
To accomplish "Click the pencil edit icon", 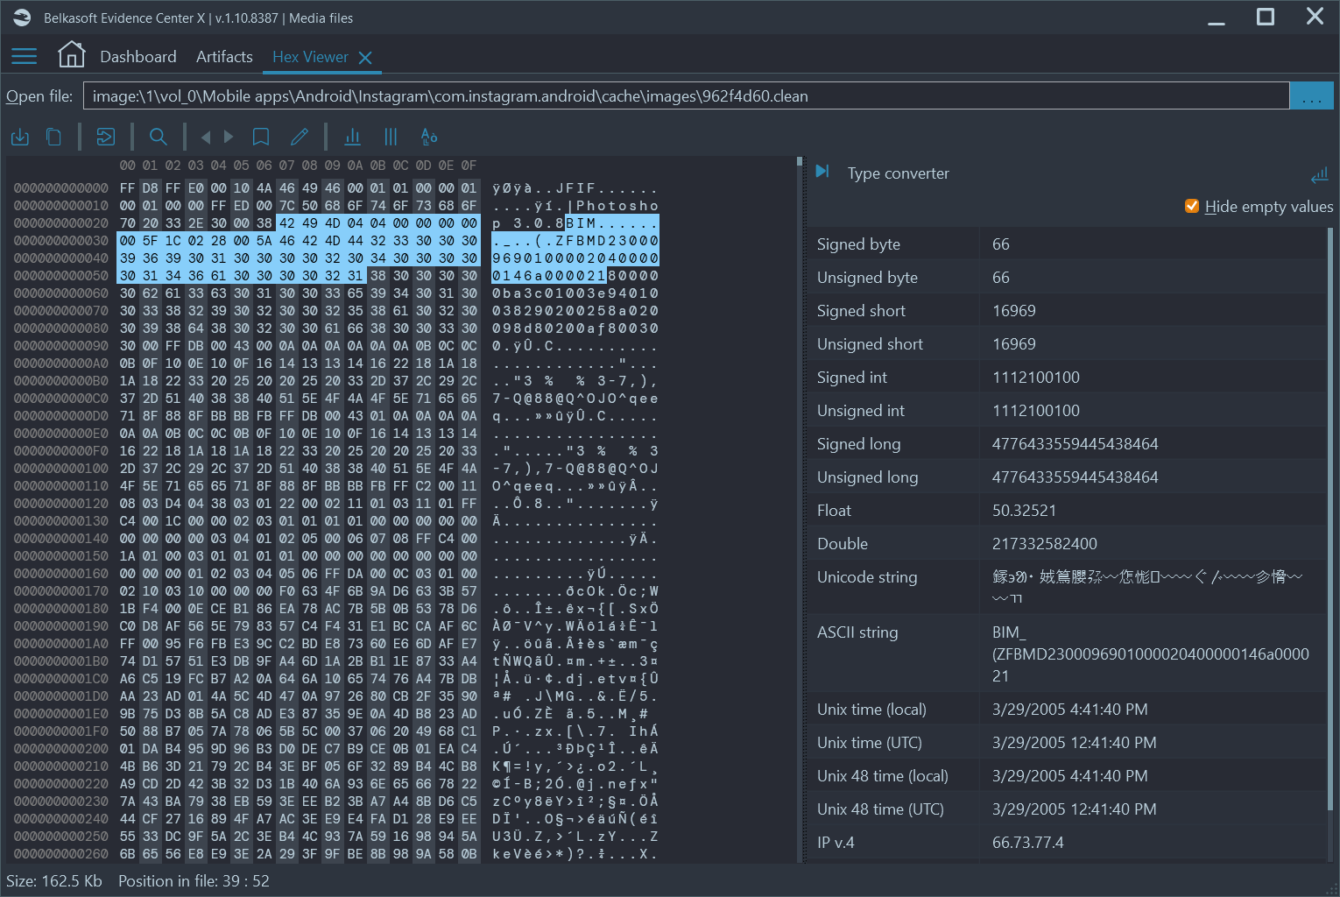I will click(300, 137).
